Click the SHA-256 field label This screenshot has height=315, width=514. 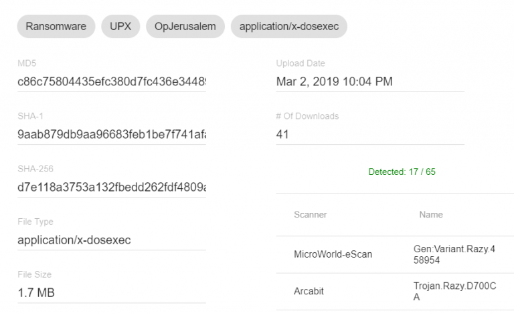tap(35, 169)
